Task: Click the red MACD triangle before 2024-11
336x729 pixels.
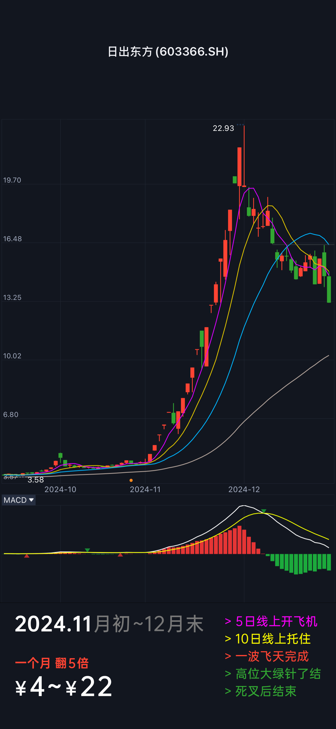Action: (x=120, y=555)
